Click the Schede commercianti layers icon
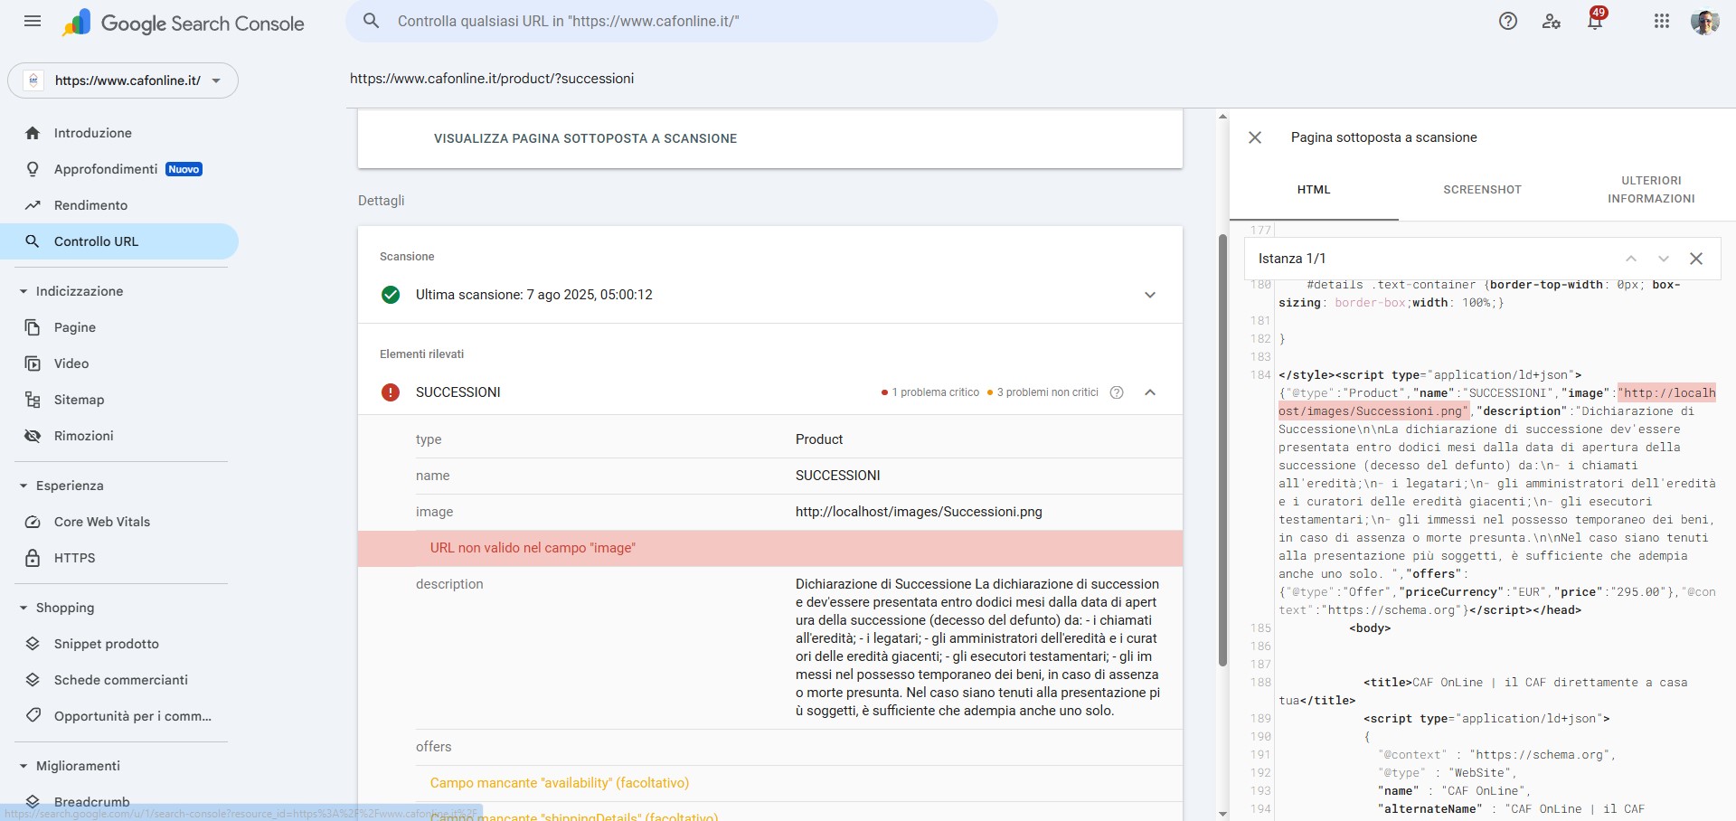 coord(33,680)
